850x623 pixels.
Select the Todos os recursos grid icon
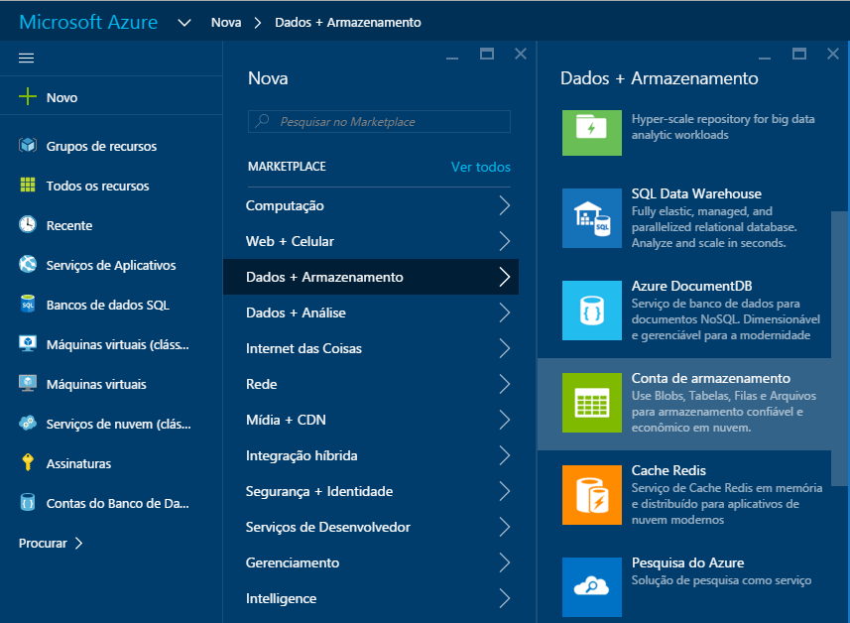(28, 186)
